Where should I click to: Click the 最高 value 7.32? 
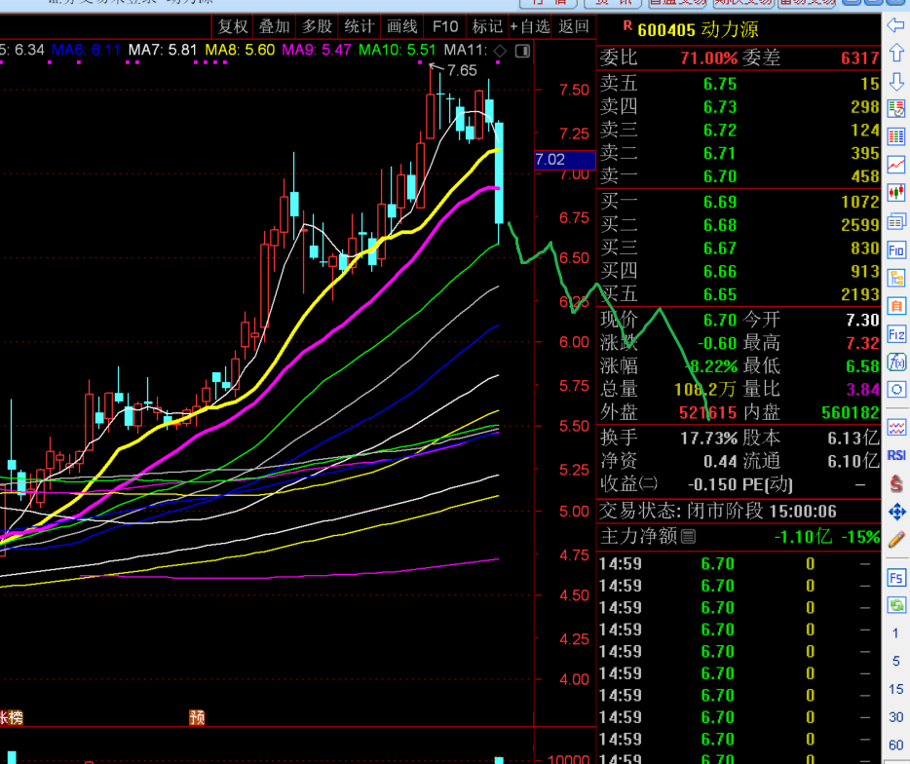coord(862,343)
